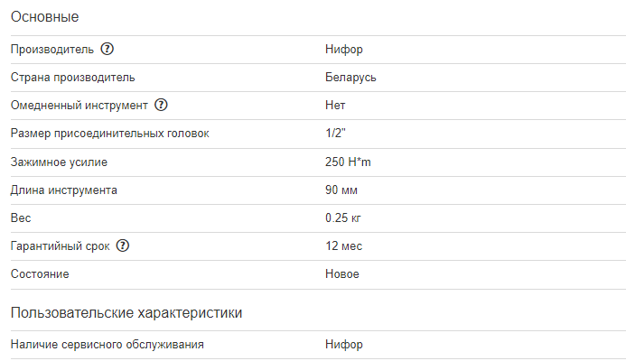Click the 90 мм length value
The image size is (626, 361).
coord(341,190)
